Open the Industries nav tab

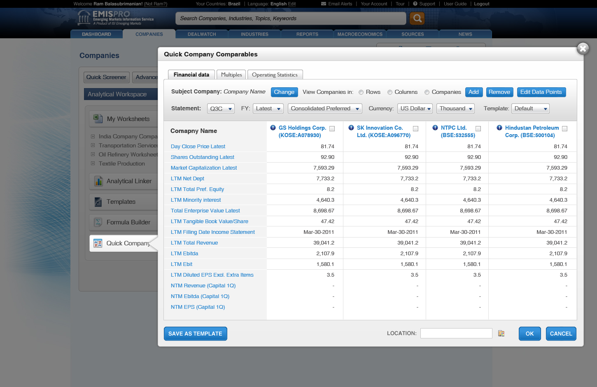pos(254,34)
